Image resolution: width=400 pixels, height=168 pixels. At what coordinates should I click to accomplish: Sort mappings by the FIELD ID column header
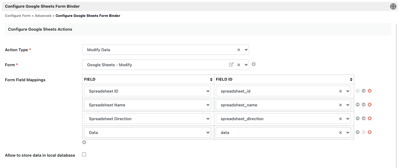[x=351, y=79]
